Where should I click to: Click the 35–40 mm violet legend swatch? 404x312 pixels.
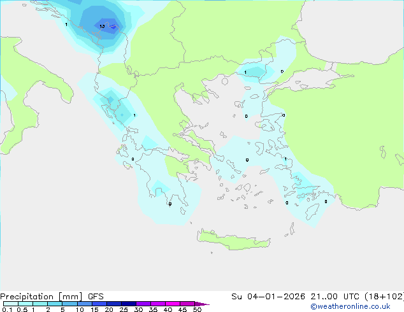click(157, 304)
